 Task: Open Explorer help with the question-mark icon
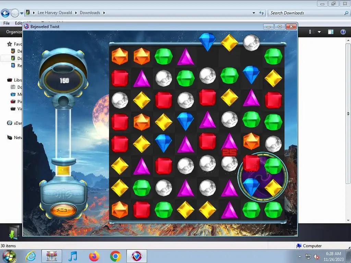[x=343, y=32]
